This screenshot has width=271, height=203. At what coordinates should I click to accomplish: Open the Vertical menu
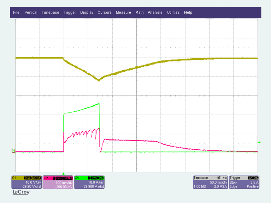point(31,12)
